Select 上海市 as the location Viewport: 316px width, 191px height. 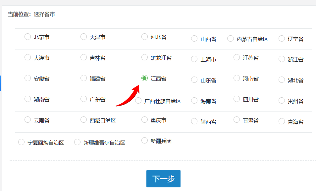coord(194,59)
